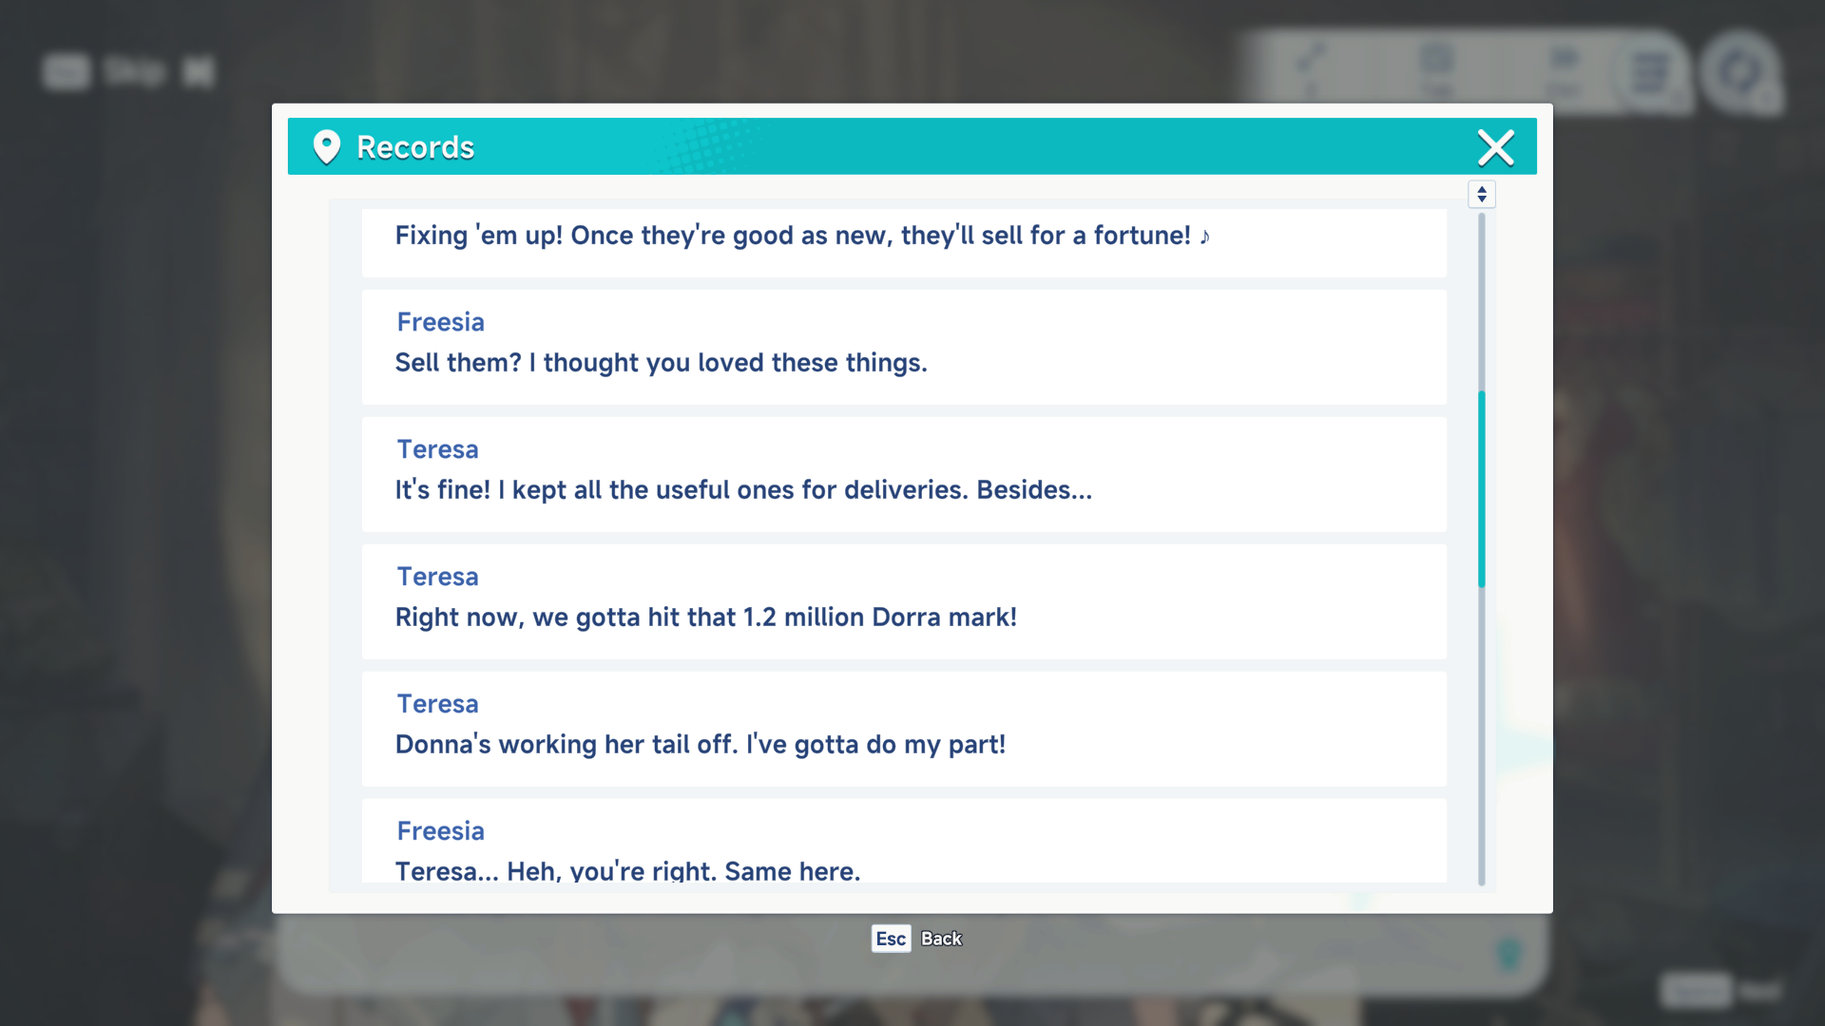
Task: Click the up-down scroll arrows icon
Action: pyautogui.click(x=1481, y=194)
